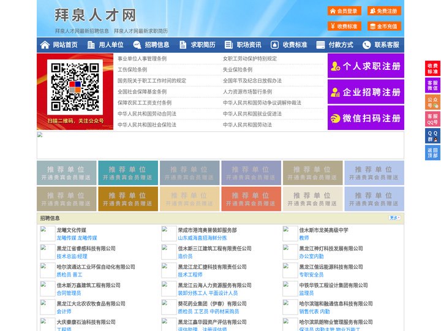The height and width of the screenshot is (331, 441).
Task: Click the blue QQ群 side widget
Action: [432, 136]
